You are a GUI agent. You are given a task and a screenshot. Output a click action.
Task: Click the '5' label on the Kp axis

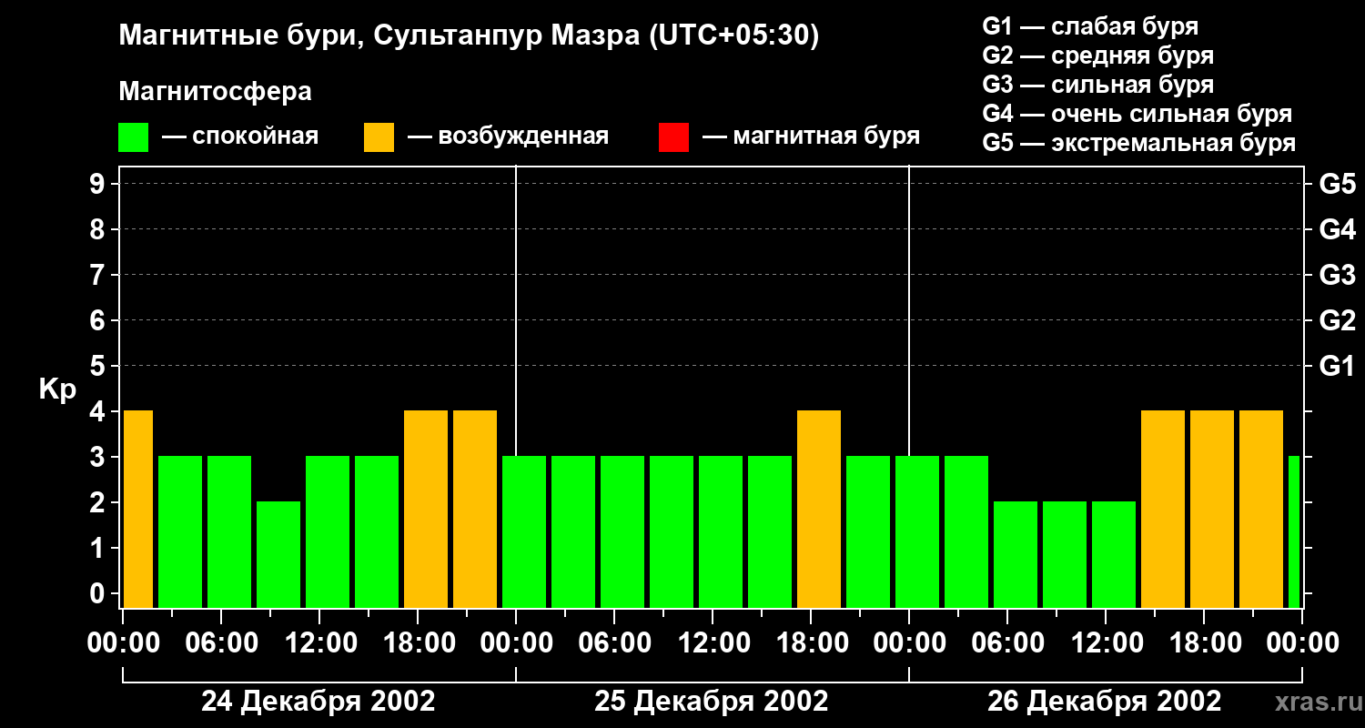[x=99, y=366]
